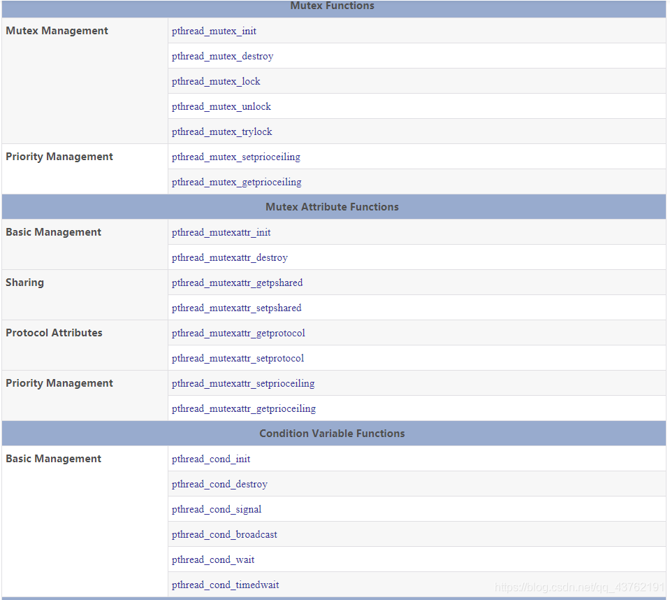Click the Mutex Management row label

[57, 31]
